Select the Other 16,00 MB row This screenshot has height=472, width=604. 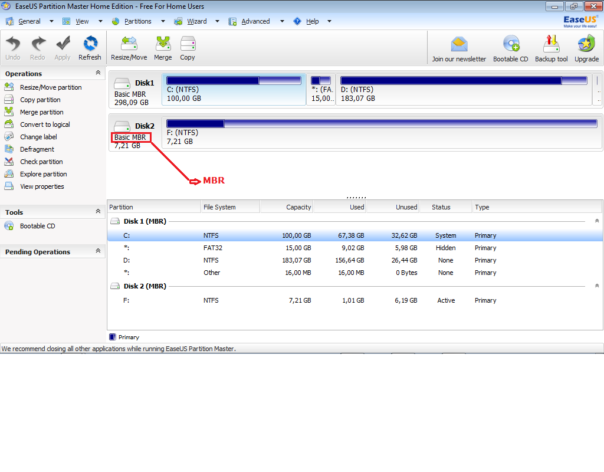tap(354, 273)
